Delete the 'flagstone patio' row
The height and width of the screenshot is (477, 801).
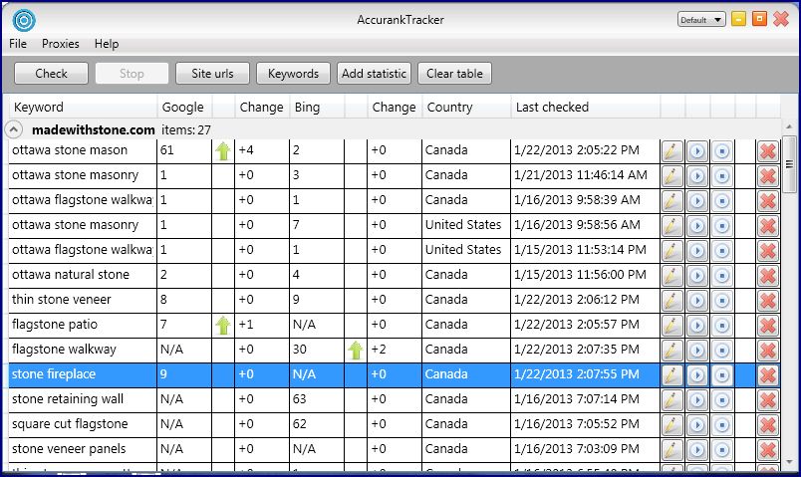(768, 326)
